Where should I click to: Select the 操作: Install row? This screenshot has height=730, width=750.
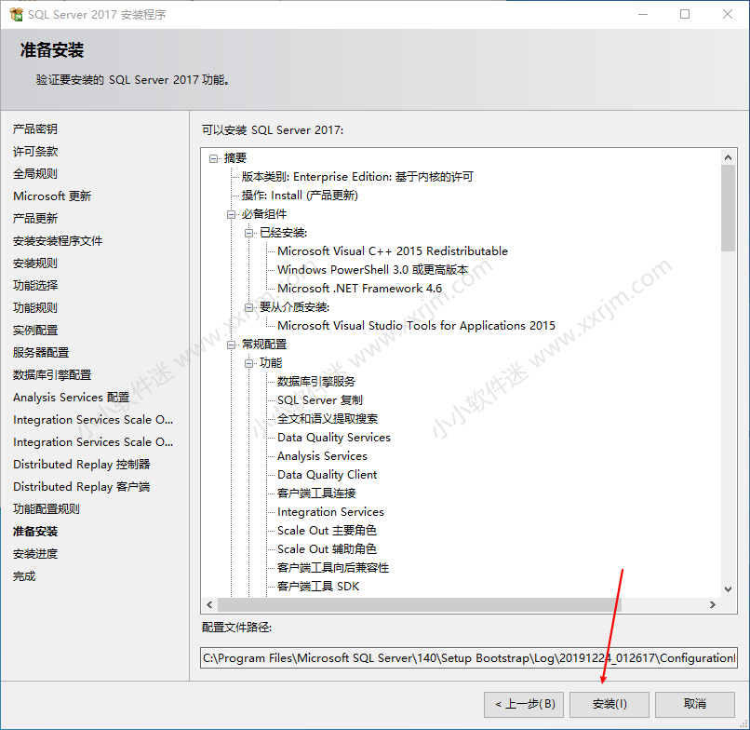[300, 196]
